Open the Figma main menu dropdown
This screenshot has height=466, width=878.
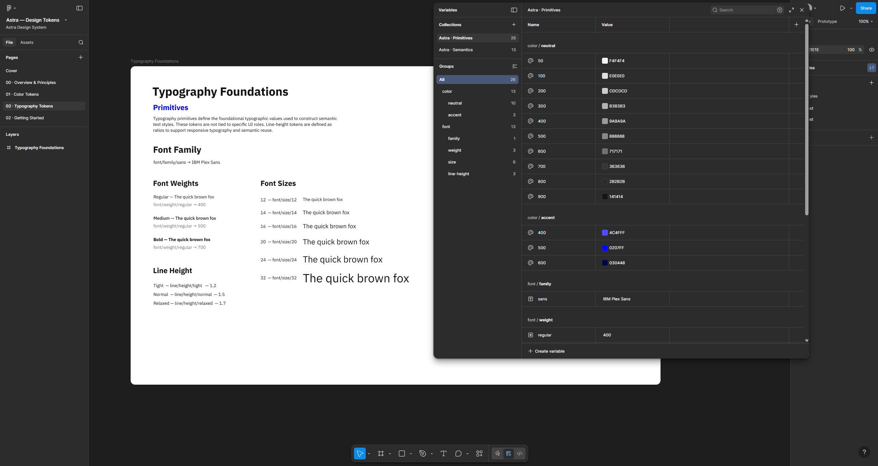coord(11,8)
